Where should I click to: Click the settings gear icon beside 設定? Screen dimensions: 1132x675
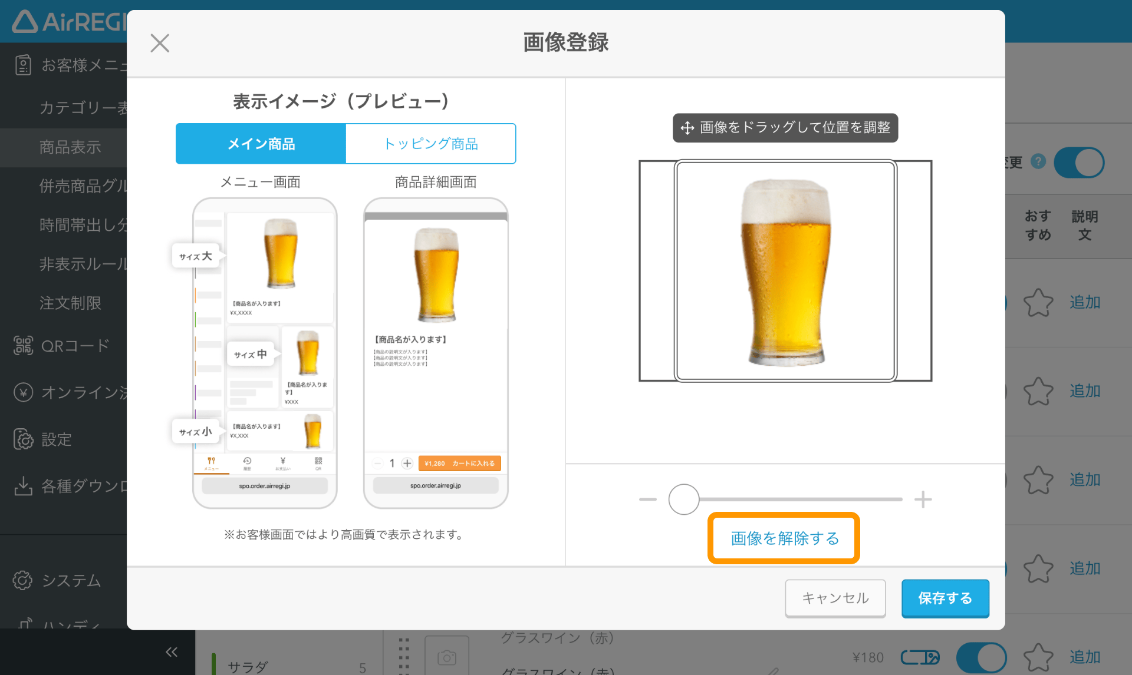click(23, 439)
